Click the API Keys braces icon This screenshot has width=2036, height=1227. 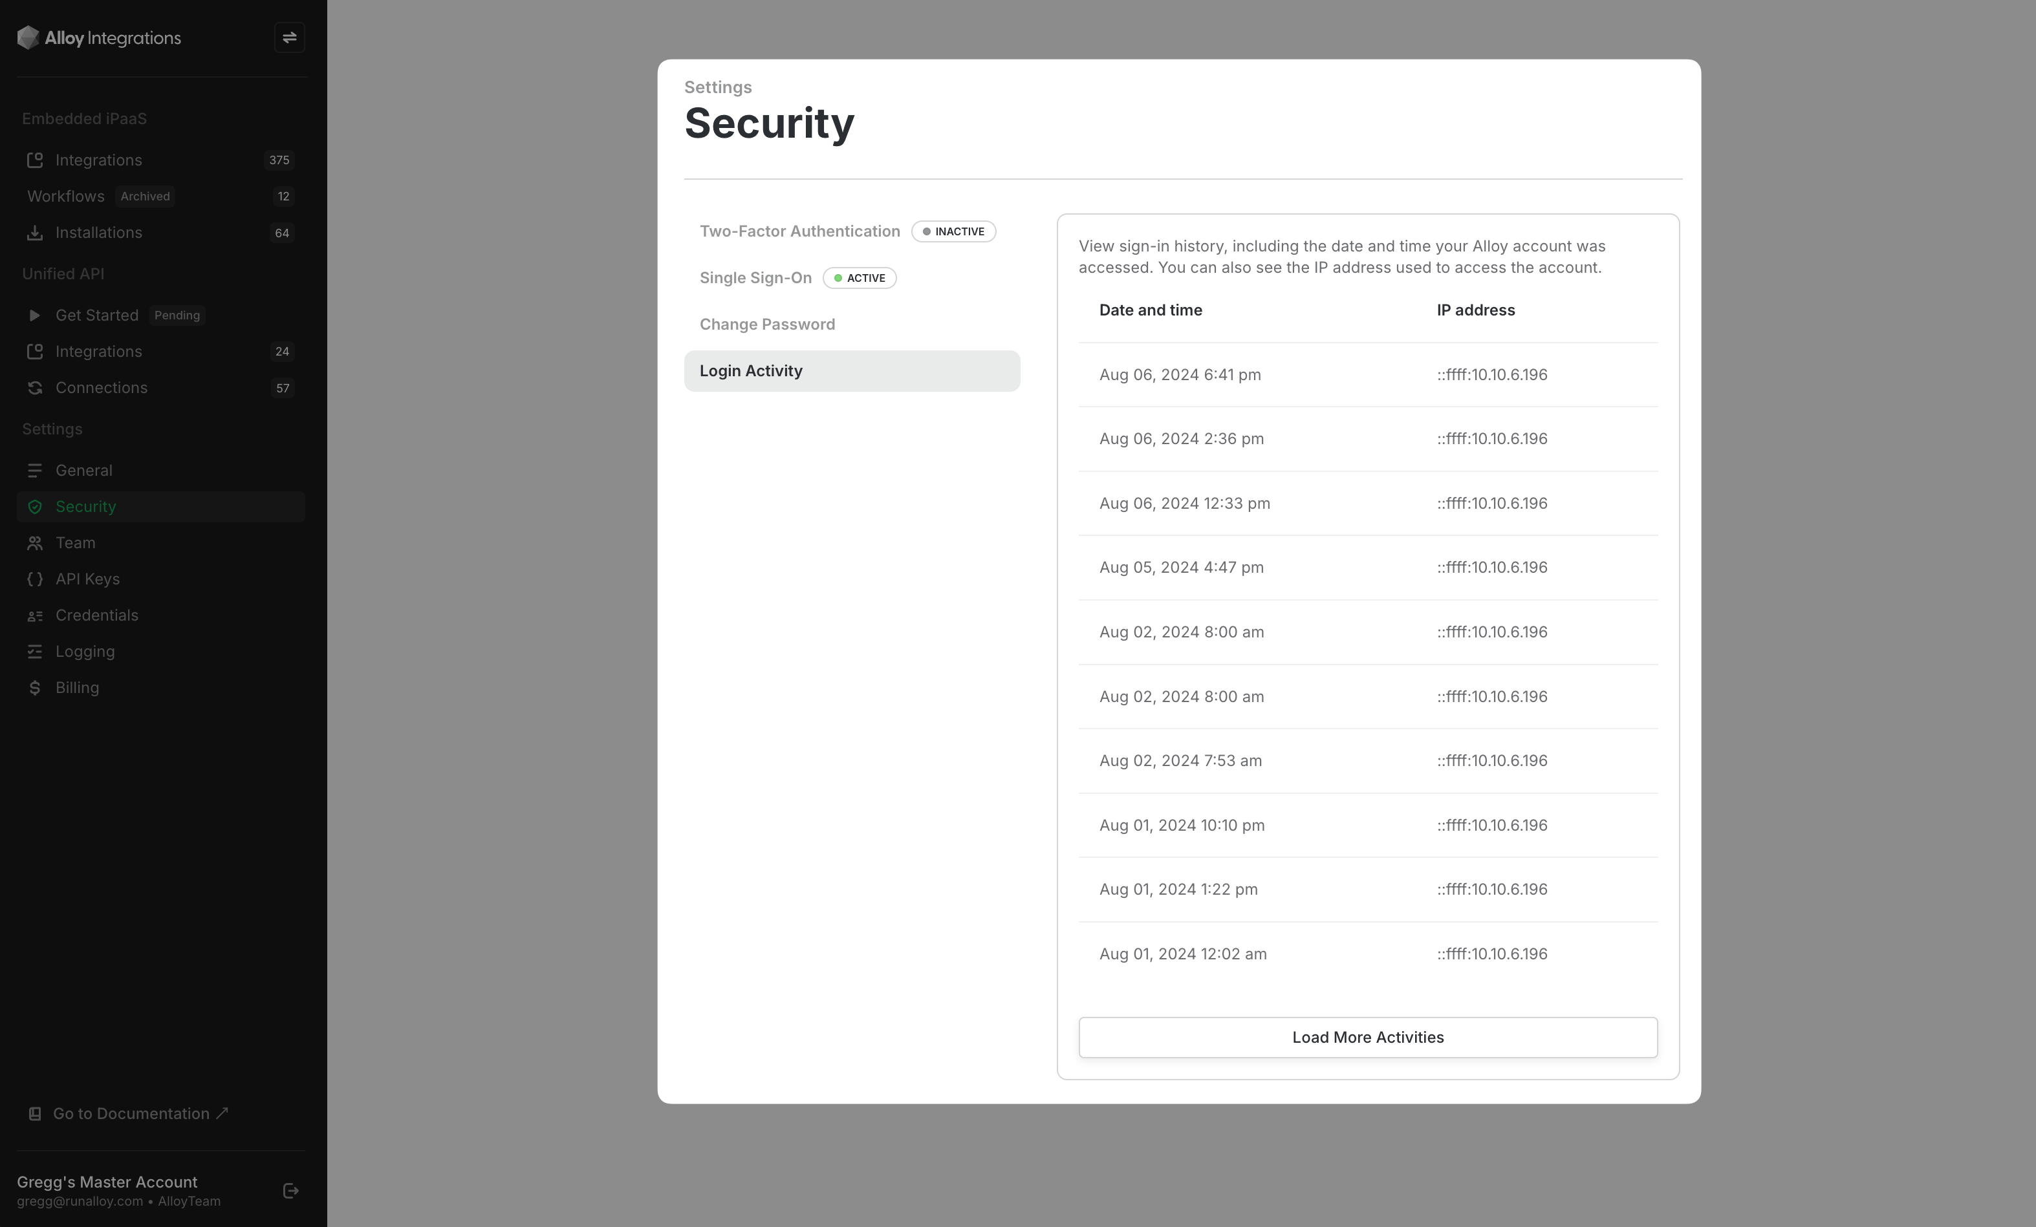(x=35, y=580)
